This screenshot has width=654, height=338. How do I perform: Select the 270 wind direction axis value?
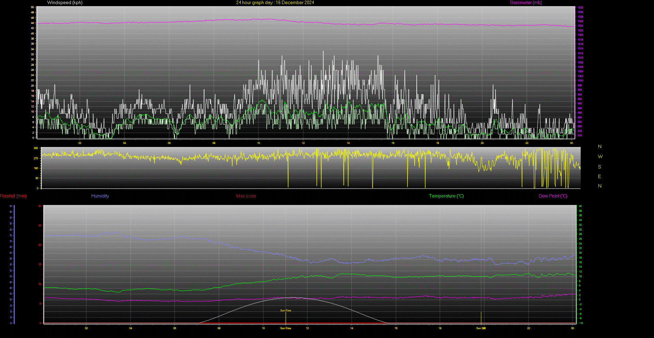36,159
